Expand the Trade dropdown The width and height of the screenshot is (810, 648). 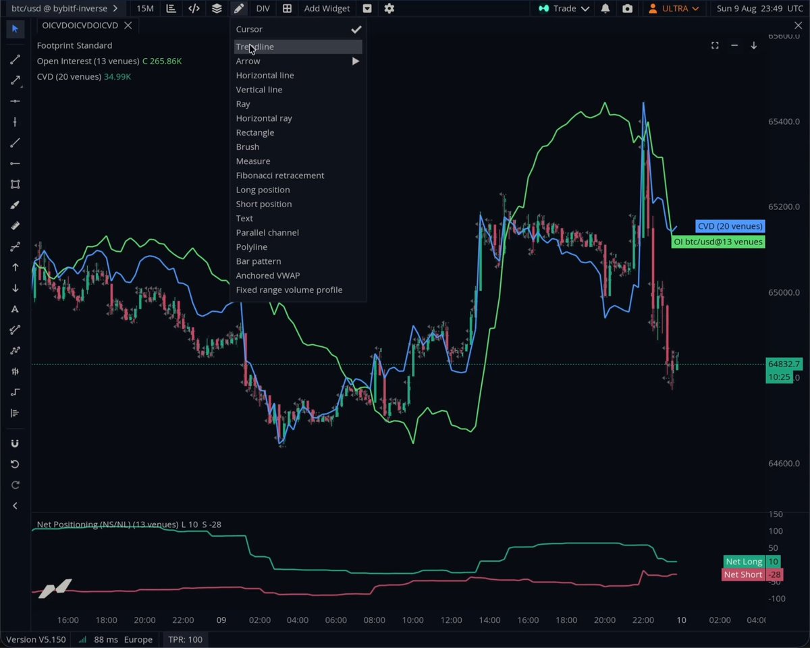[564, 9]
